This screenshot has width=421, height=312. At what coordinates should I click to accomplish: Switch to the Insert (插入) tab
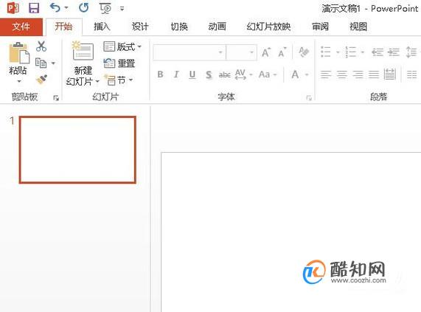[x=102, y=27]
